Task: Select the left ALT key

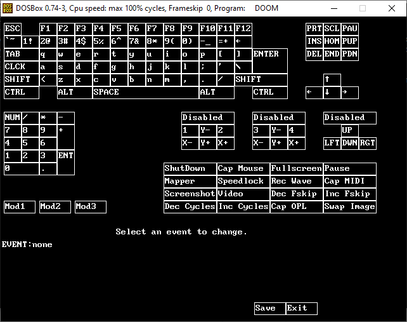Action: click(x=75, y=92)
